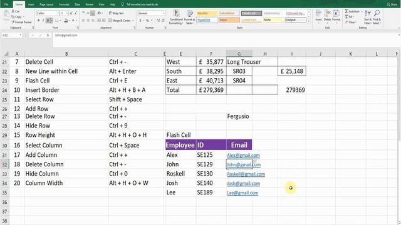401x225 pixels.
Task: Click the AutoSum sigma icon
Action: 346,11
